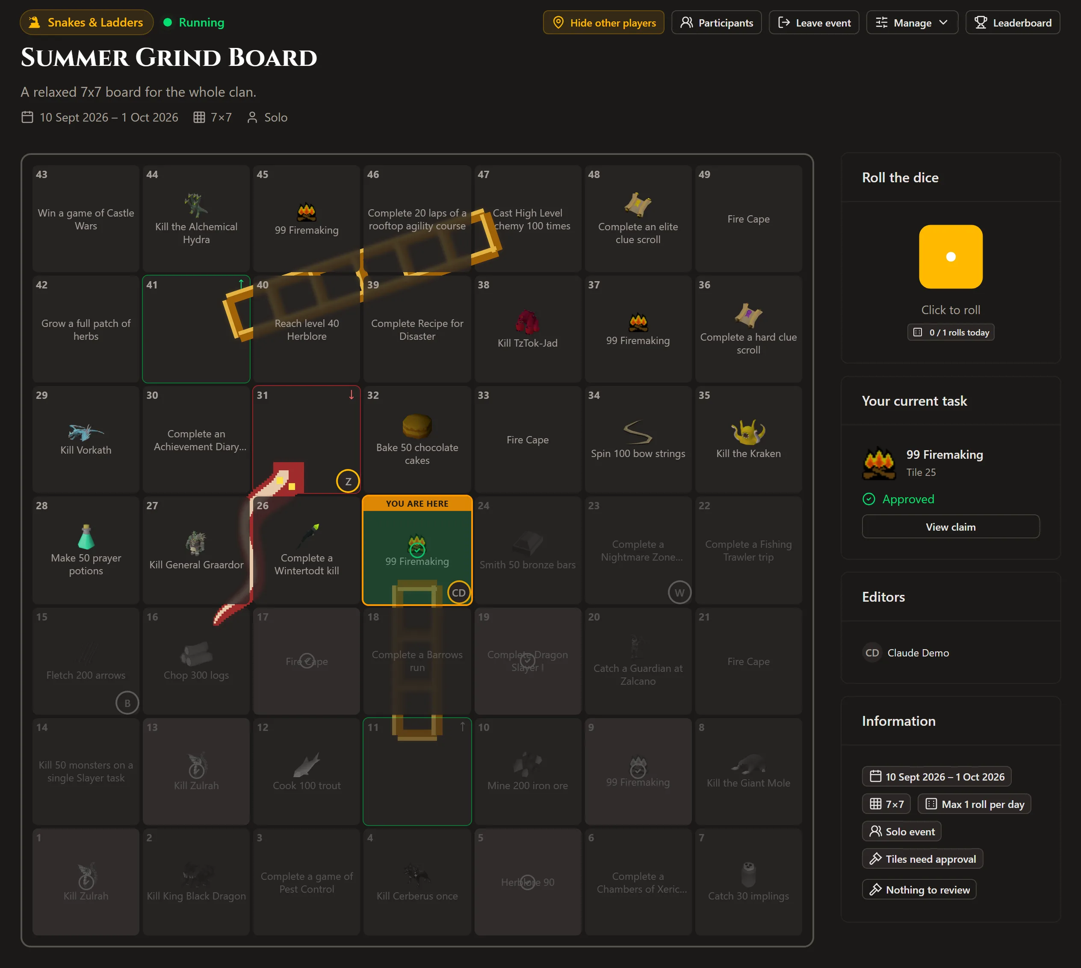Click the Giant Mole icon on tile 8
Image resolution: width=1081 pixels, height=968 pixels.
pyautogui.click(x=748, y=763)
